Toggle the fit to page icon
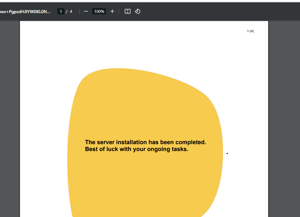 click(x=127, y=12)
